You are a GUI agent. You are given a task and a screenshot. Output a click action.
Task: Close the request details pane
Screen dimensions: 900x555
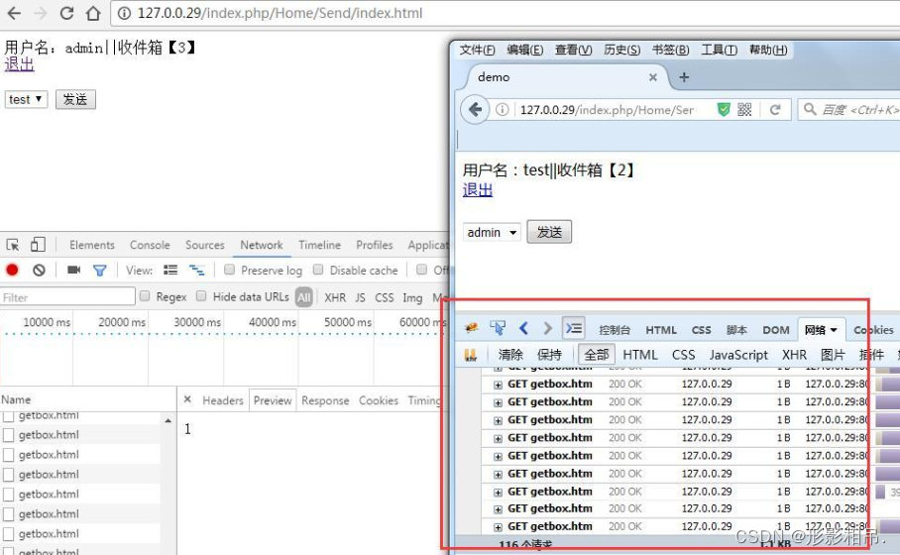click(187, 399)
